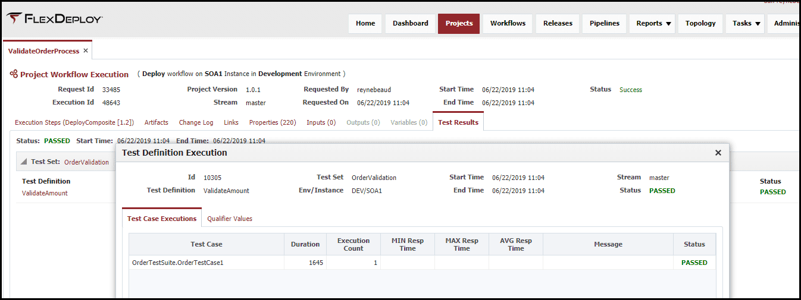Screen dimensions: 801x300
Task: Open the Topology menu item
Action: coord(700,23)
